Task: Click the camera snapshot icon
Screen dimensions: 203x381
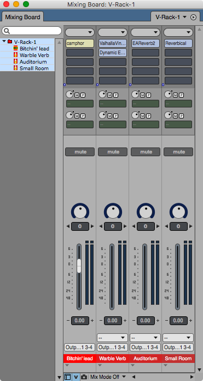Action: pyautogui.click(x=84, y=377)
